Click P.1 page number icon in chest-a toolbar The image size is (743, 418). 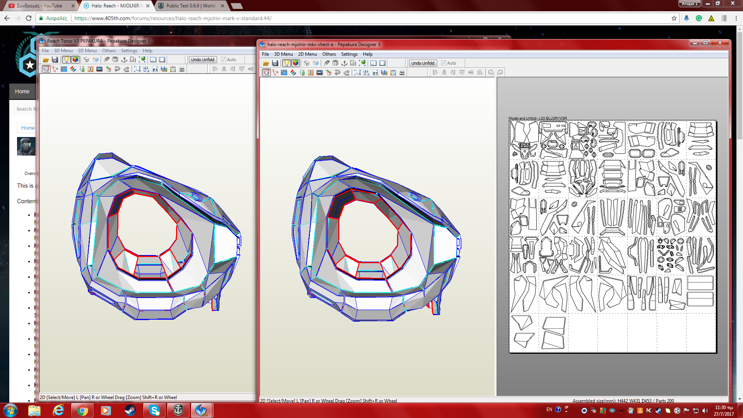click(x=375, y=72)
